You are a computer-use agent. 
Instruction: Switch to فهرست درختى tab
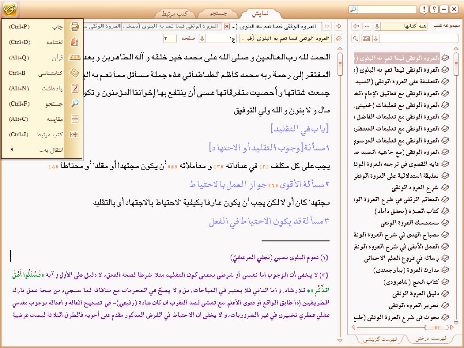coord(431,338)
